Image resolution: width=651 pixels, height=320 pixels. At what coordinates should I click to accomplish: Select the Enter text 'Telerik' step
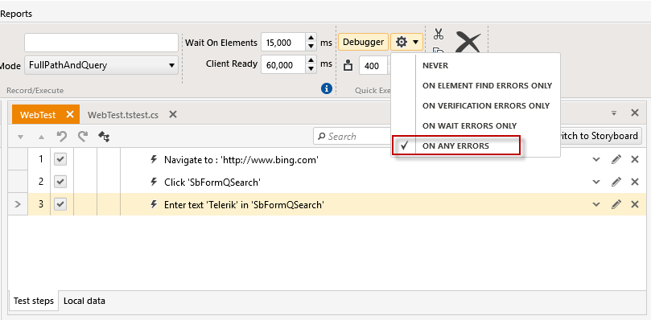[x=244, y=204]
